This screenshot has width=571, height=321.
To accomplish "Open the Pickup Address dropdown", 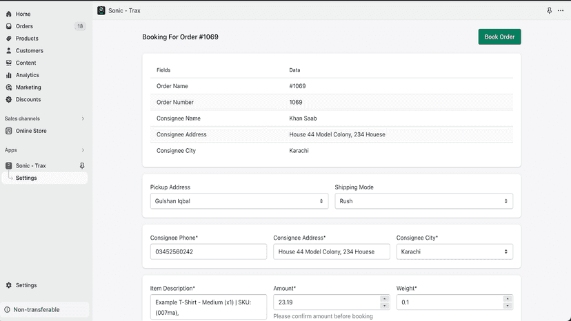I will click(239, 201).
